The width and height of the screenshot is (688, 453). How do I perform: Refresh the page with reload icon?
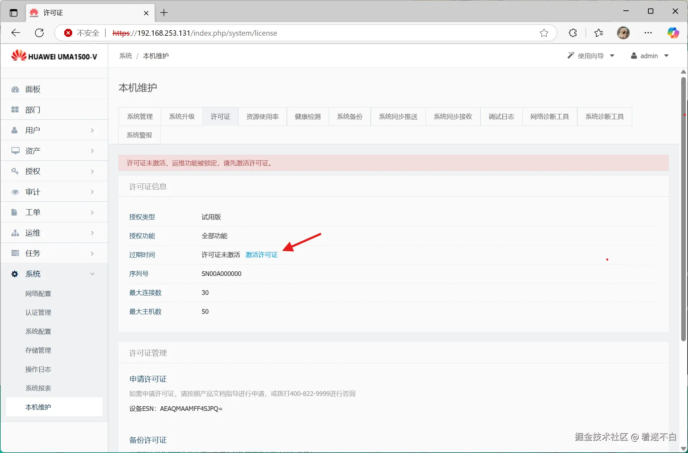click(x=39, y=33)
